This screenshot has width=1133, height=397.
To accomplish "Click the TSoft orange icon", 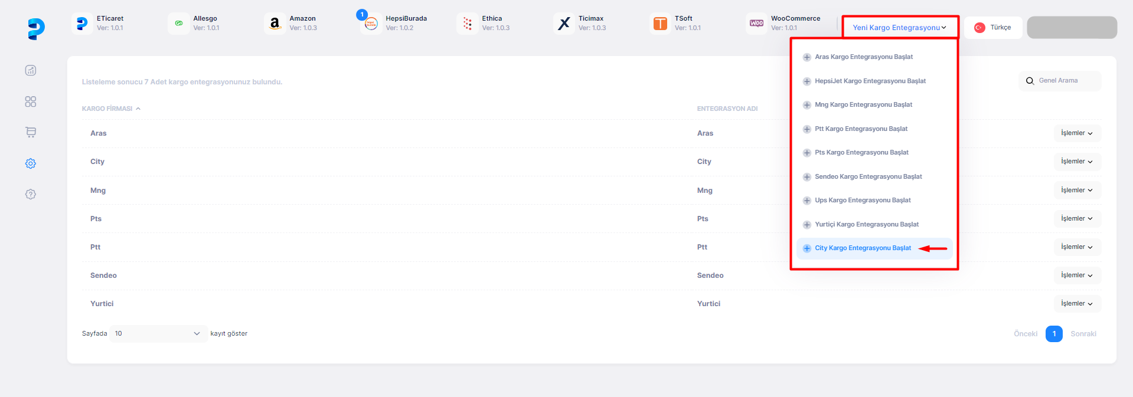I will coord(660,24).
